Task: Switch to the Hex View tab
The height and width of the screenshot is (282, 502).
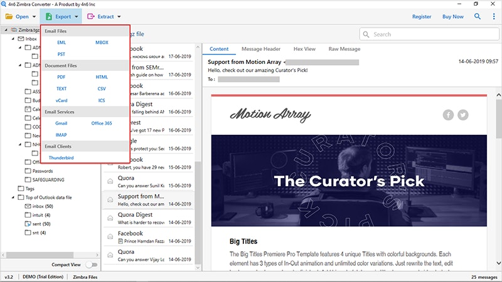Action: (304, 49)
